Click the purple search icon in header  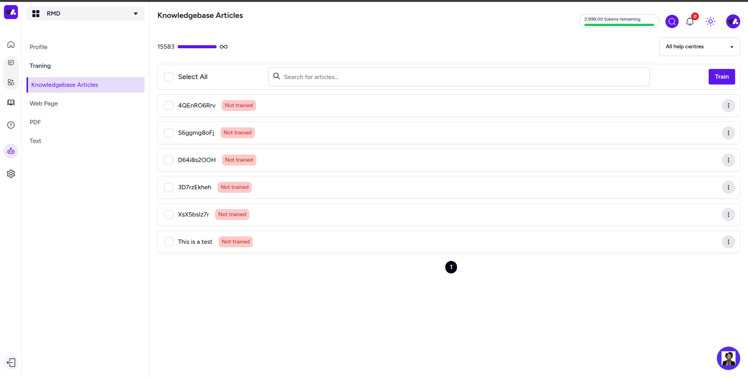coord(672,21)
